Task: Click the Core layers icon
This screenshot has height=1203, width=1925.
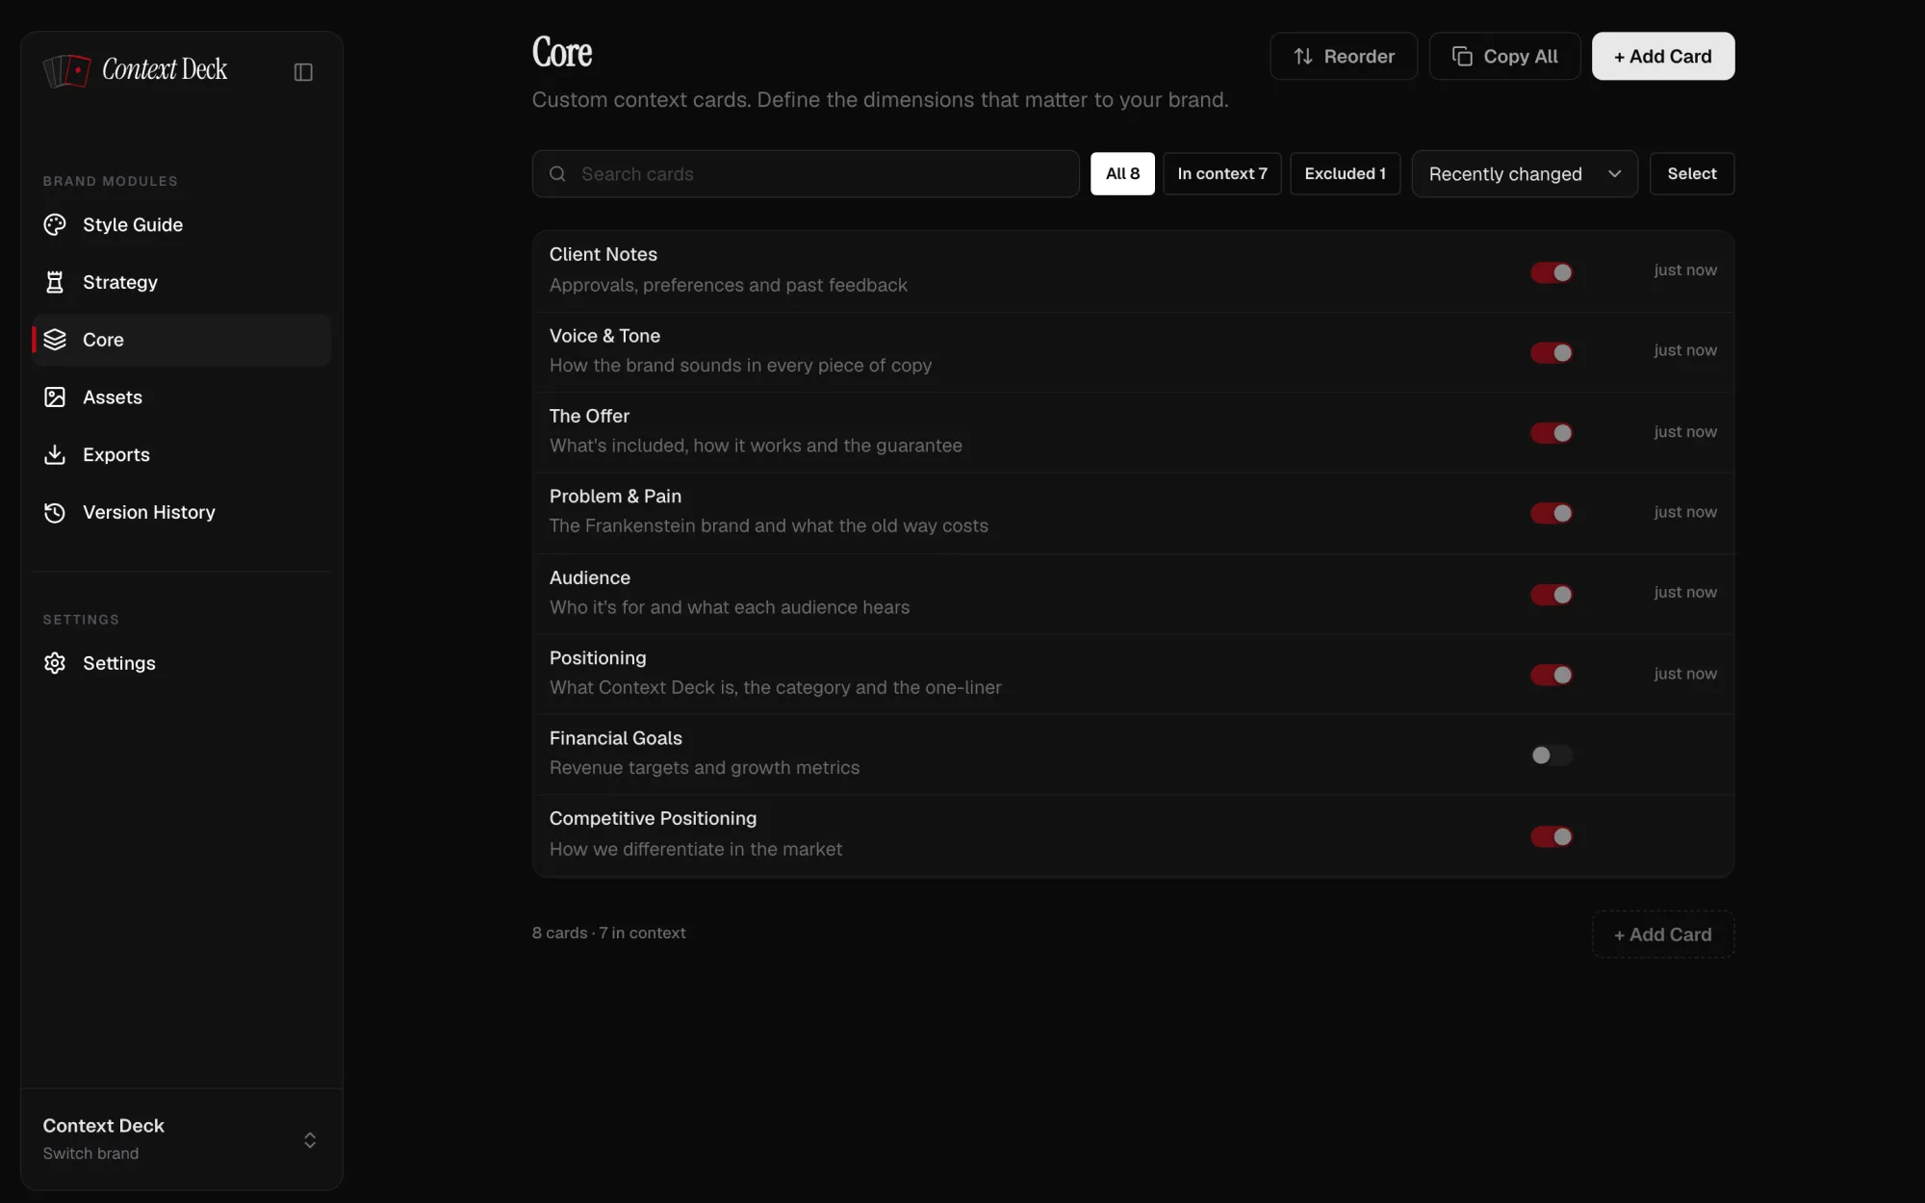Action: click(55, 340)
